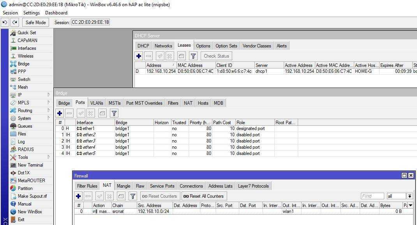417x225 pixels.
Task: Click the comment icon in Firewall NAT toolbar
Action: pos(121,196)
